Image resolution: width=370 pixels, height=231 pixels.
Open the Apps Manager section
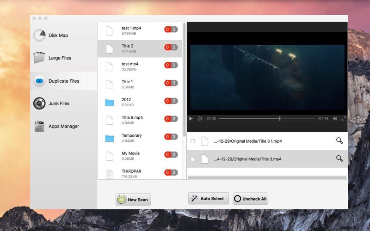coord(64,126)
